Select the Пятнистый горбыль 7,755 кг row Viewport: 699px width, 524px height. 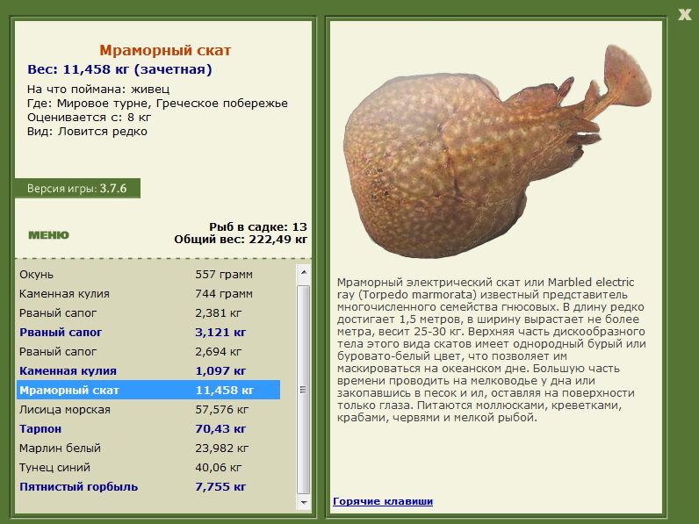point(148,486)
